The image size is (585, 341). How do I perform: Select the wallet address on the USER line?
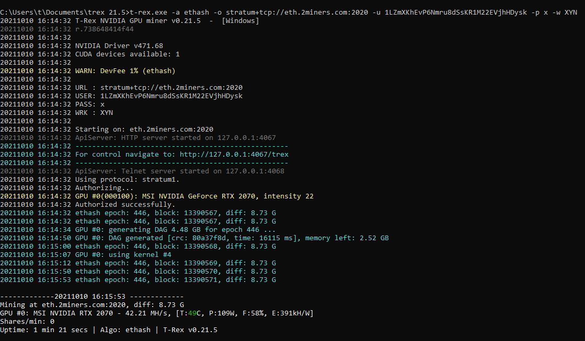pyautogui.click(x=171, y=96)
